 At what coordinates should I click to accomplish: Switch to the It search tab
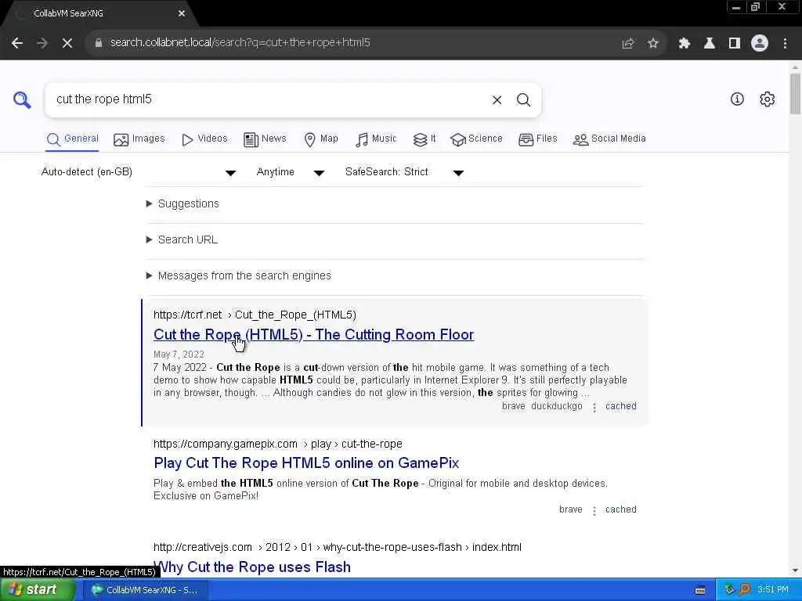click(424, 139)
